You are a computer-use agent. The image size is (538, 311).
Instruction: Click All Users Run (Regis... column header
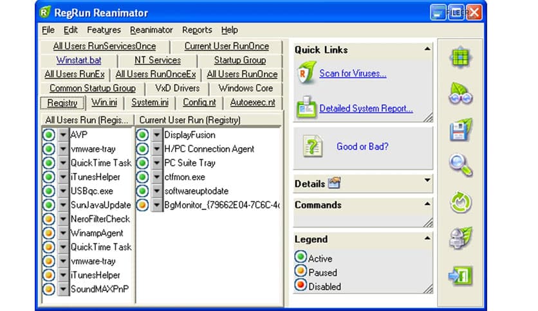87,120
